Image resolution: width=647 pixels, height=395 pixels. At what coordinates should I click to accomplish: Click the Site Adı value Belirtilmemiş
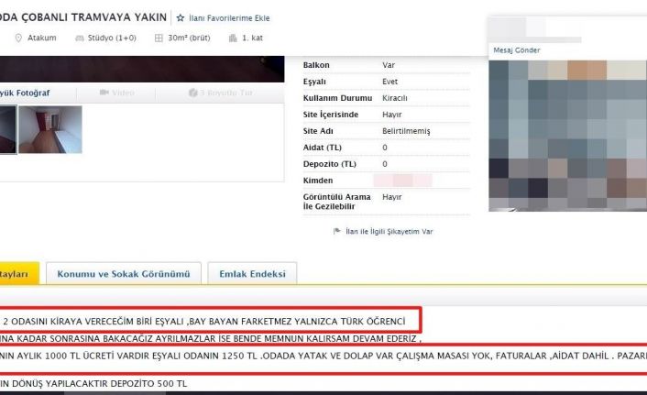click(x=406, y=131)
